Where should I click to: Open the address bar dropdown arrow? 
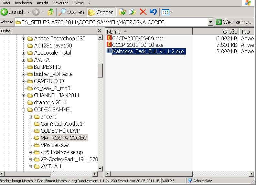point(210,22)
